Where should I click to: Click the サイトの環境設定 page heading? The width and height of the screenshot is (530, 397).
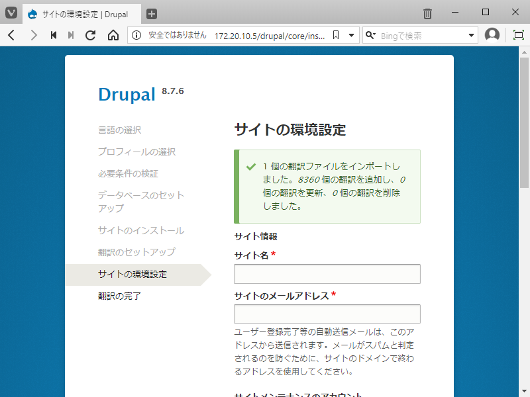[290, 130]
